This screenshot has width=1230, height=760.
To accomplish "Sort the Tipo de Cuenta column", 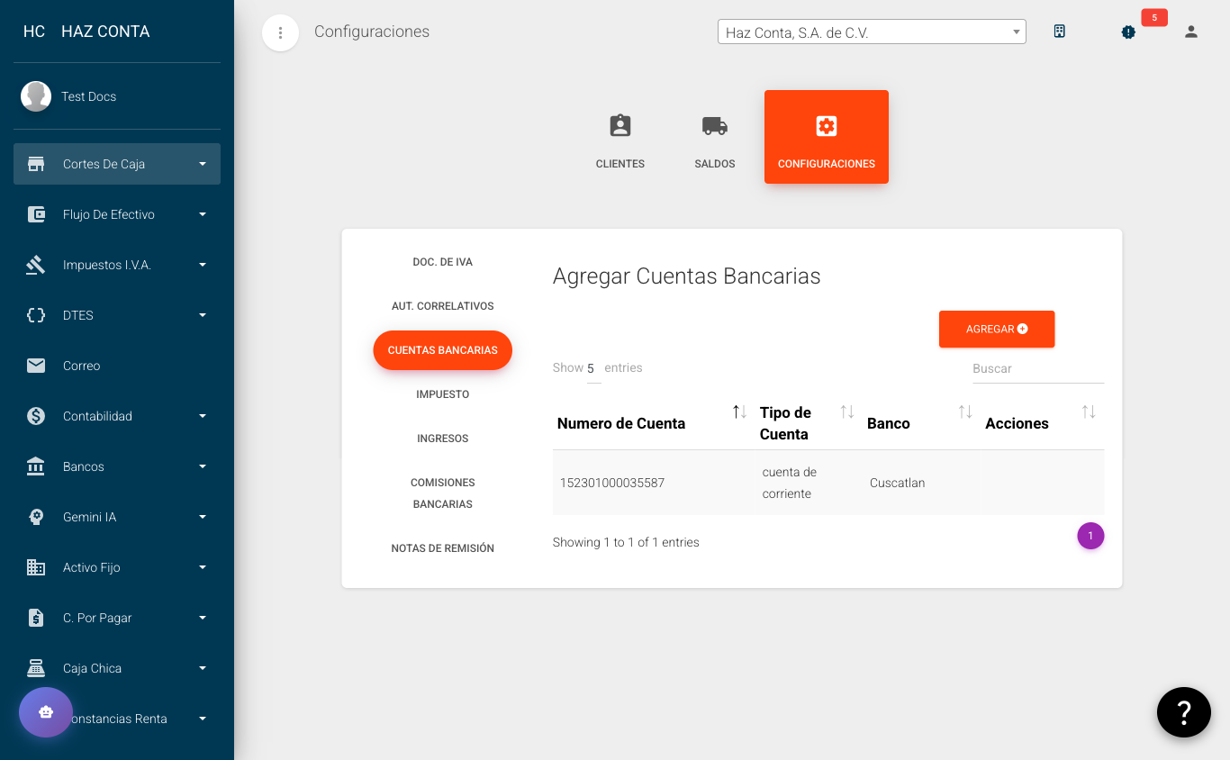I will coord(846,411).
